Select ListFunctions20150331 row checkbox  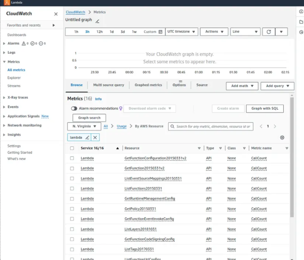pyautogui.click(x=72, y=188)
